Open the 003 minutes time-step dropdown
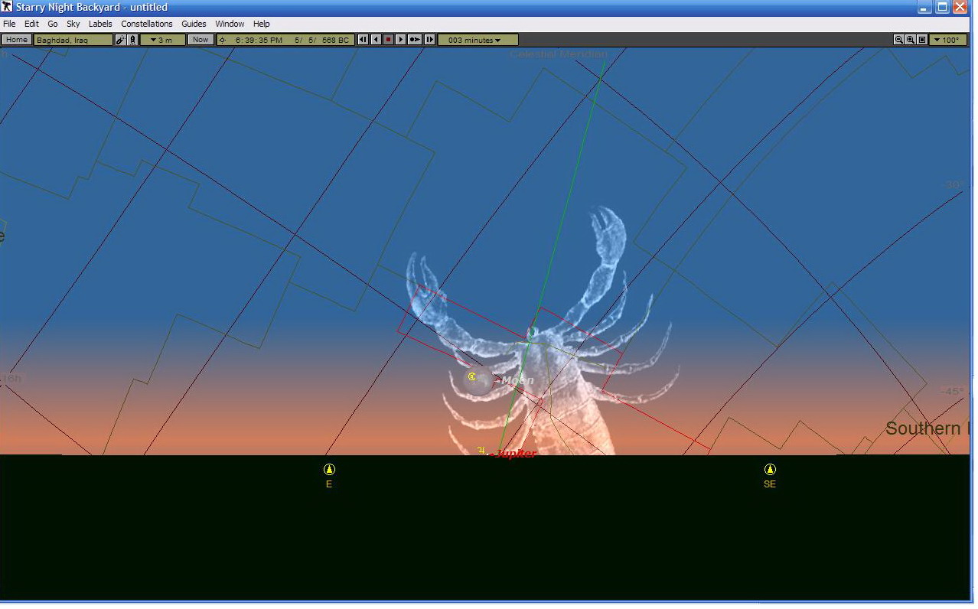 (478, 40)
